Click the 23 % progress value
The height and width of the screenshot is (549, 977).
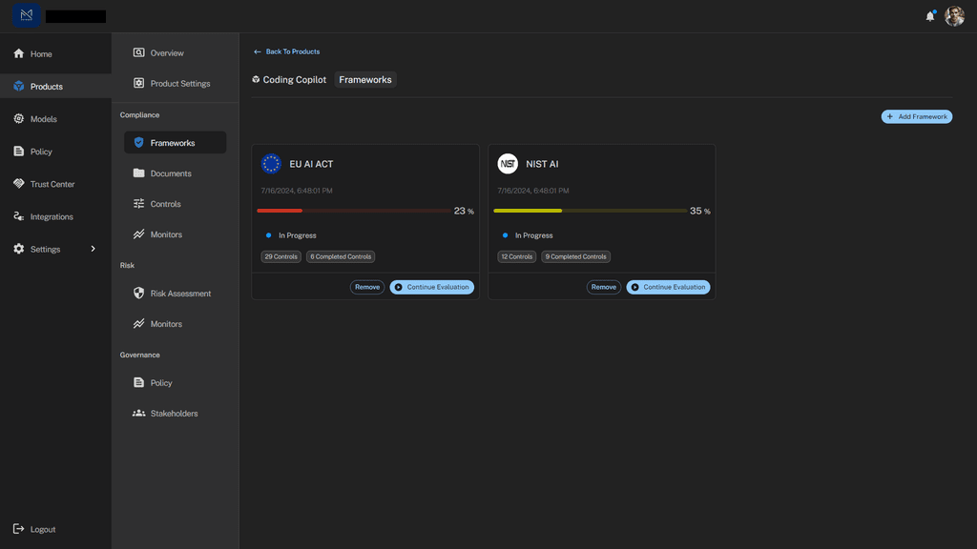(x=464, y=211)
